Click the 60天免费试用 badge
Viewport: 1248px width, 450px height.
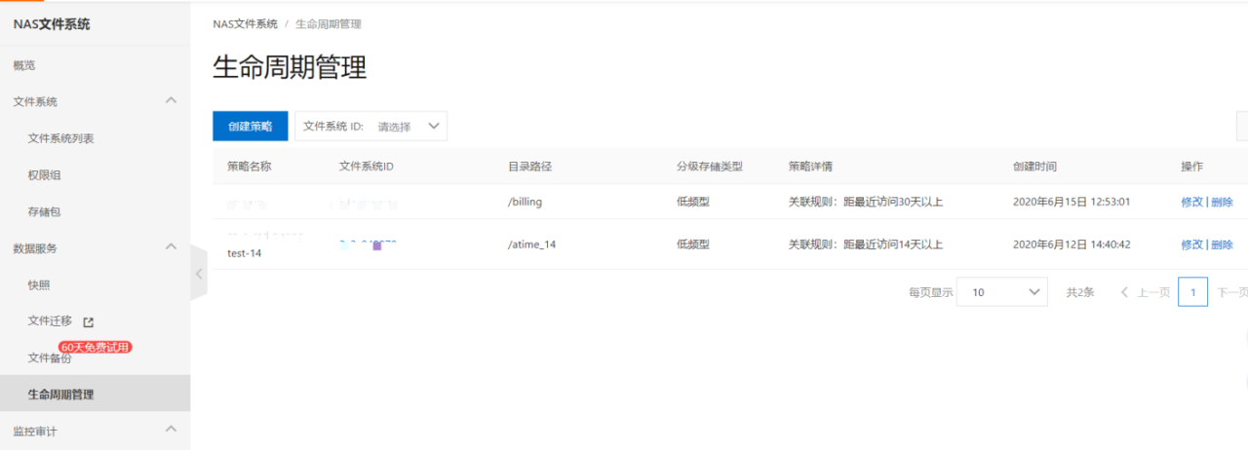95,347
